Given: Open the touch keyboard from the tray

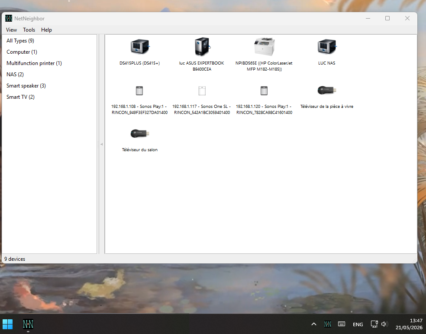Looking at the screenshot, I should [342, 324].
